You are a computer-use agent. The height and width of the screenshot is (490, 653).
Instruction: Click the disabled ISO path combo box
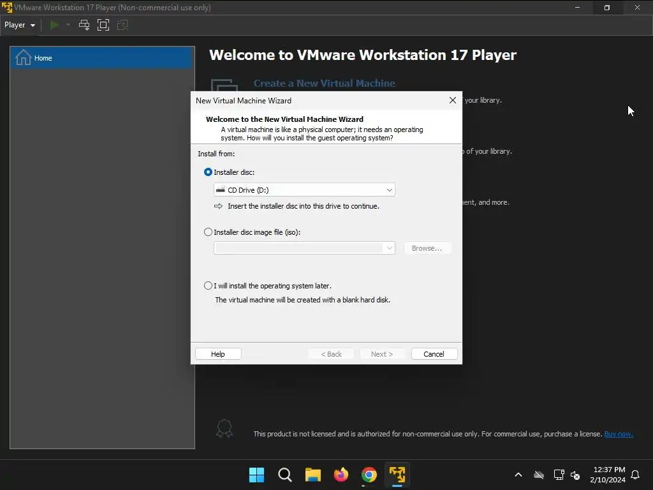[304, 248]
